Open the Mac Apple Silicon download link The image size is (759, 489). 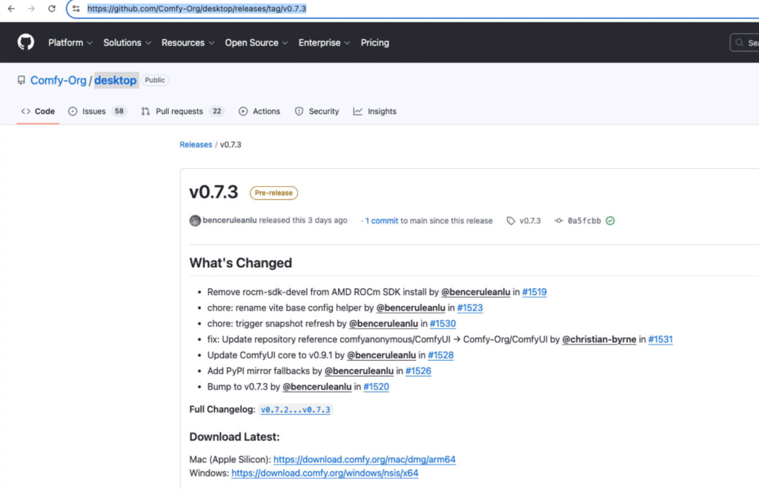[364, 459]
